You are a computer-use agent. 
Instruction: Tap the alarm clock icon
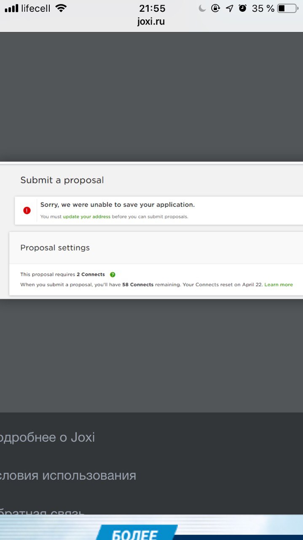click(x=242, y=8)
